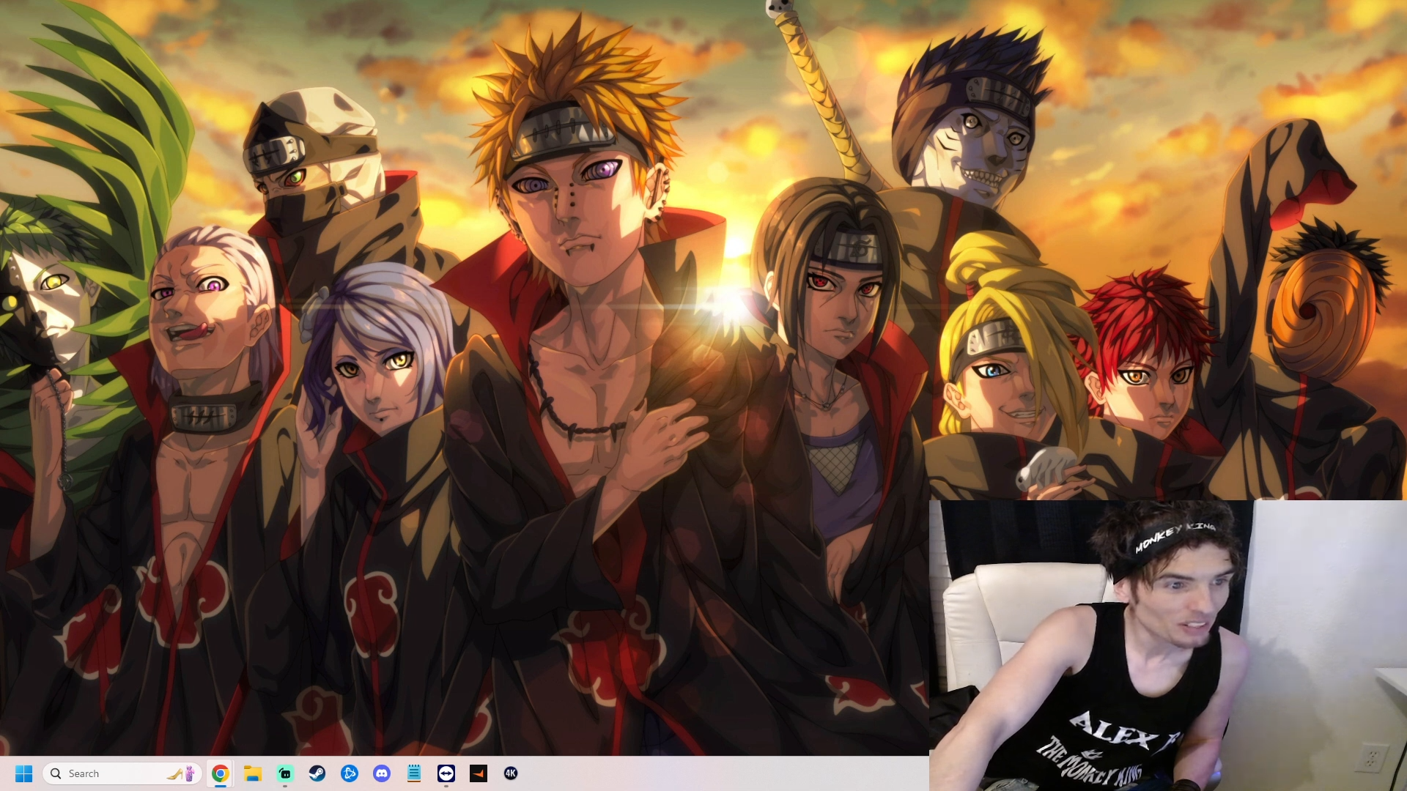
Task: Open TeamViewer from the taskbar
Action: 446,773
